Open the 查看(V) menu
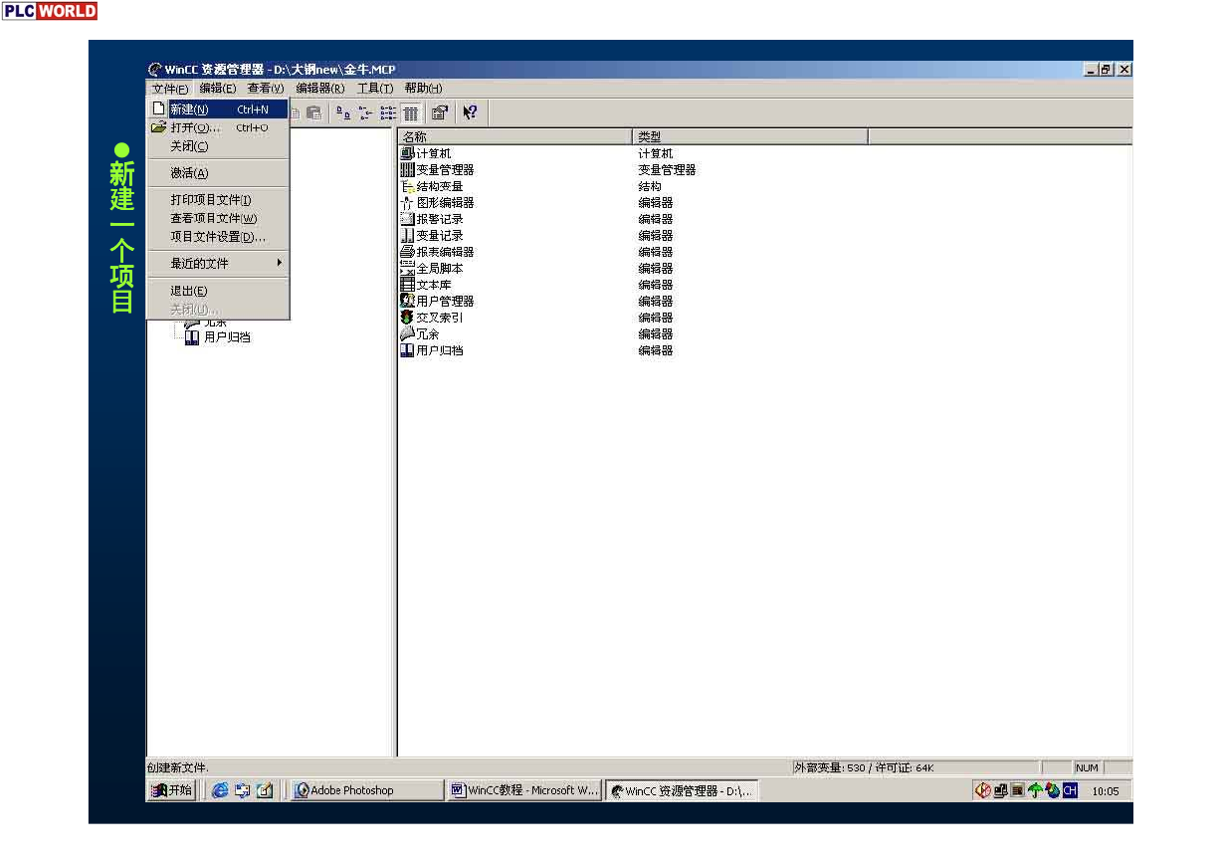This screenshot has width=1222, height=864. click(x=266, y=89)
